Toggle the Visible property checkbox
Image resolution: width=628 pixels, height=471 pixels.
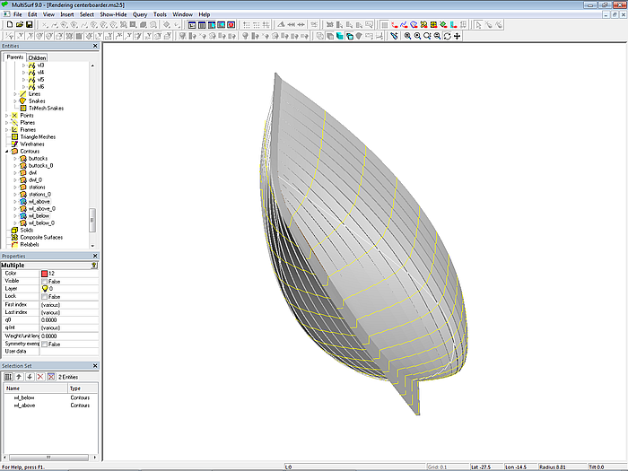pyautogui.click(x=45, y=281)
